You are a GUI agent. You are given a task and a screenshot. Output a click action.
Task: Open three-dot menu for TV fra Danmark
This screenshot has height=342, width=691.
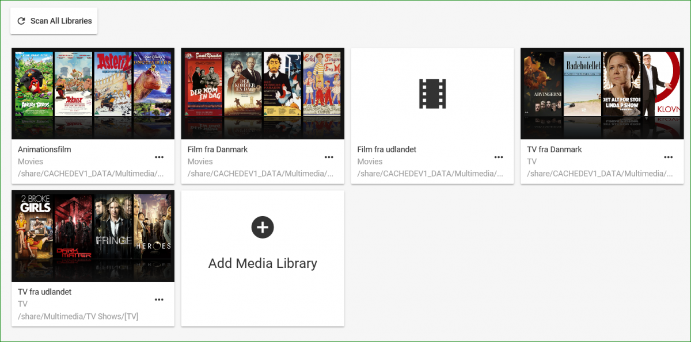[x=669, y=157]
